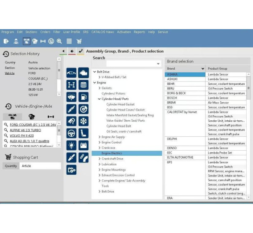Select the snowflake air conditioning icon
The image size is (253, 233).
(x=83, y=121)
